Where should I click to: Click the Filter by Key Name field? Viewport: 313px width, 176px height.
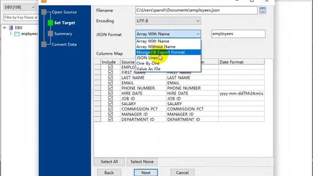tap(21, 18)
